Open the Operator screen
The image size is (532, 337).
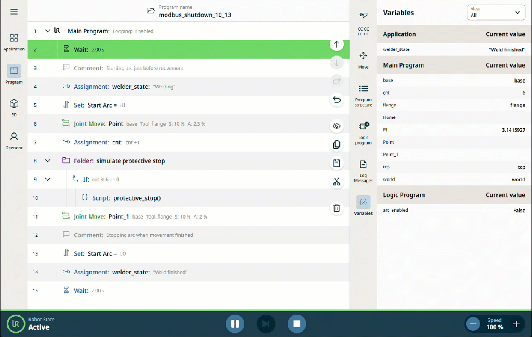coord(14,141)
